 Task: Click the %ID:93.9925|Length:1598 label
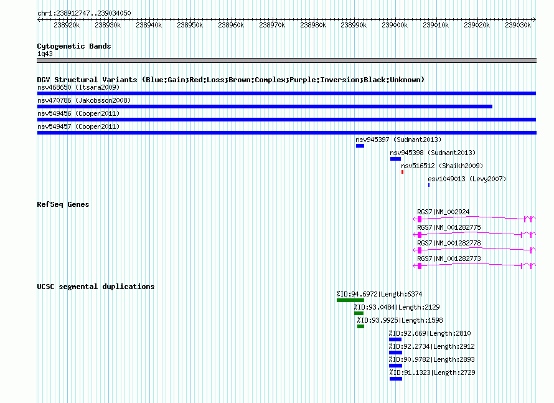tap(400, 320)
